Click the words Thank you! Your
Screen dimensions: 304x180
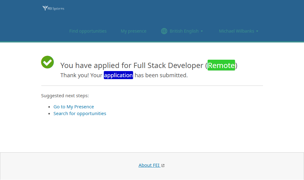(81, 75)
